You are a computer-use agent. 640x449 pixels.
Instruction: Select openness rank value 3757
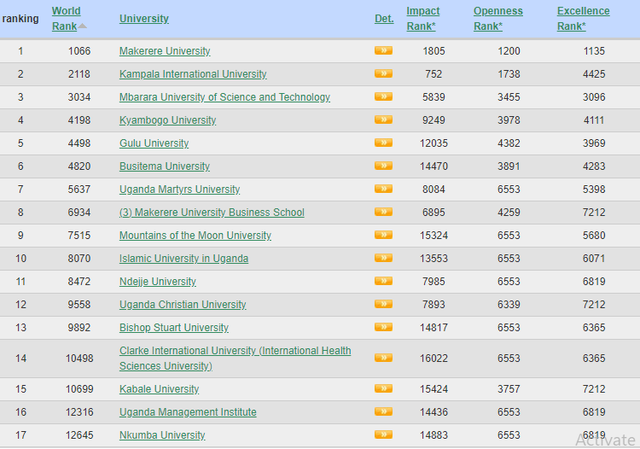point(509,389)
